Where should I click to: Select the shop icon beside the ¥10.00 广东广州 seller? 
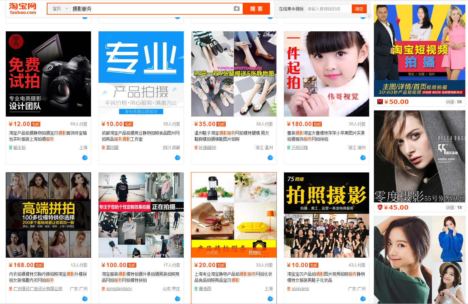tap(289, 289)
